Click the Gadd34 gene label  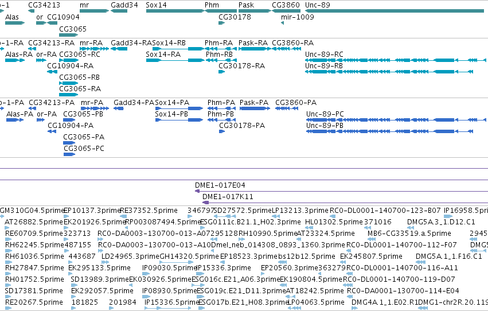tap(124, 5)
